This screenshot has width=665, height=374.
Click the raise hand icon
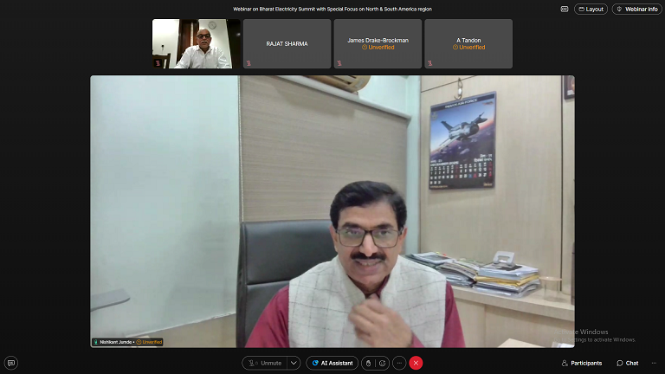coord(367,363)
